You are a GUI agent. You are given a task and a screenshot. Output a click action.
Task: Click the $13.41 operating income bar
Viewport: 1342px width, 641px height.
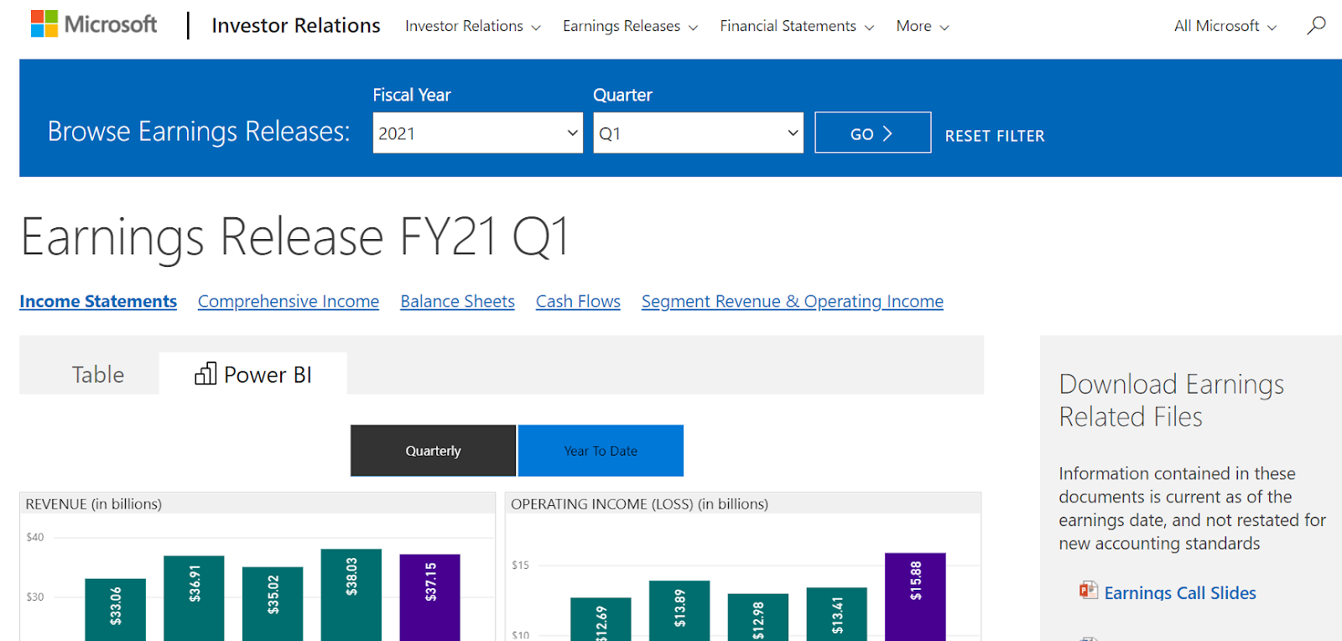[837, 614]
